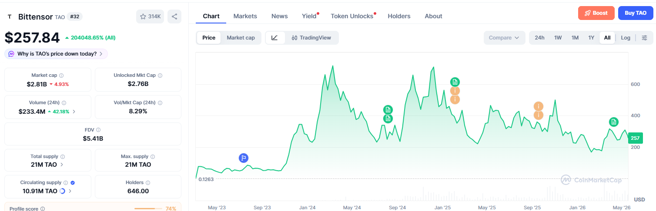Screen dimensions: 656x211
Task: Click the 257 current price tag on chart axis
Action: [635, 138]
